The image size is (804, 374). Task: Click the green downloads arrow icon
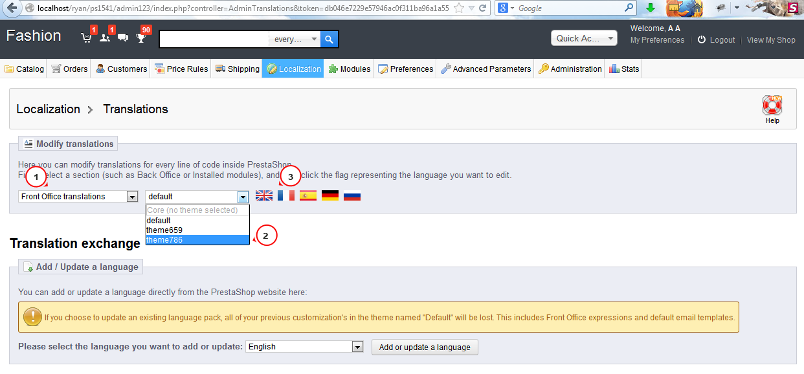pos(651,8)
